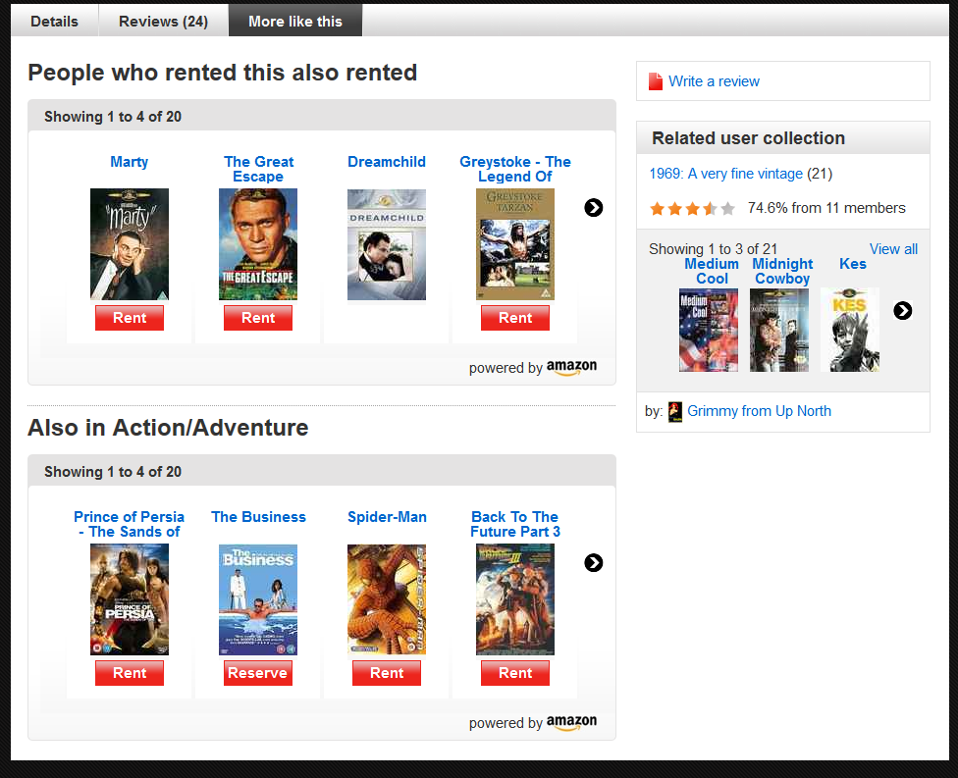Viewport: 958px width, 778px height.
Task: Click the Marty DVD cover
Action: [130, 244]
